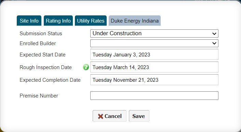This screenshot has width=241, height=132.
Task: Click the Submission Status dropdown arrow
Action: point(214,34)
